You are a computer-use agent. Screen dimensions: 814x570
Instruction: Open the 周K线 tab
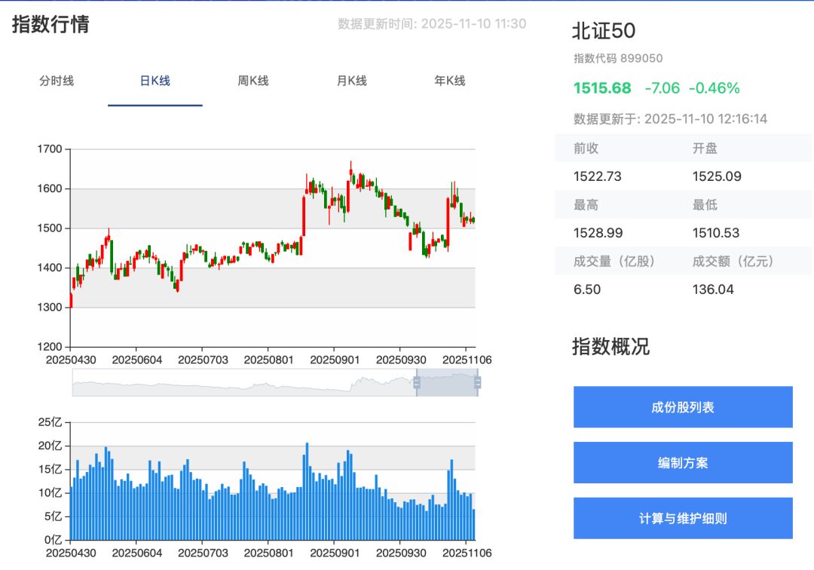coord(252,81)
